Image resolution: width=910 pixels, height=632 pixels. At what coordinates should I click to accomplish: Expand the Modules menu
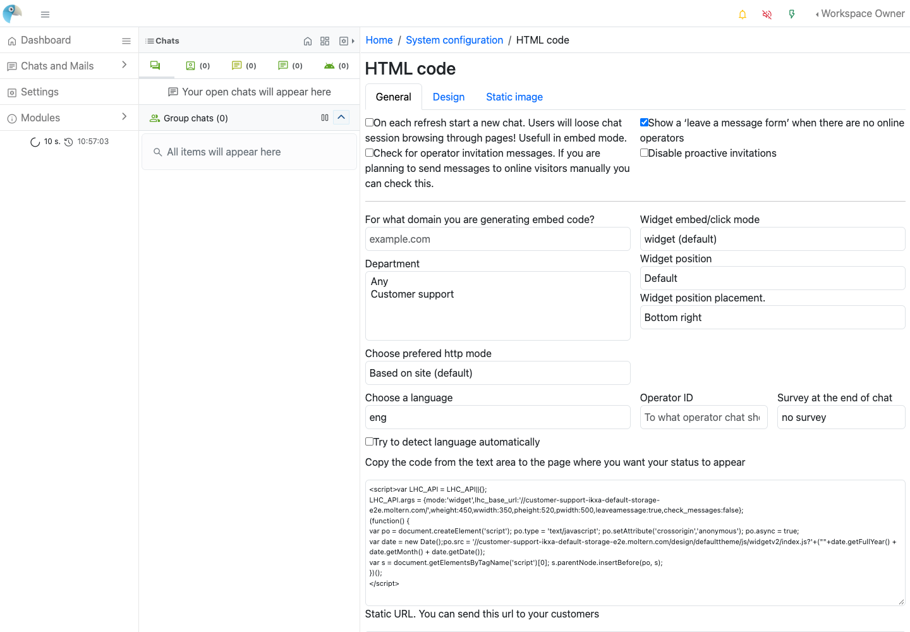click(69, 118)
